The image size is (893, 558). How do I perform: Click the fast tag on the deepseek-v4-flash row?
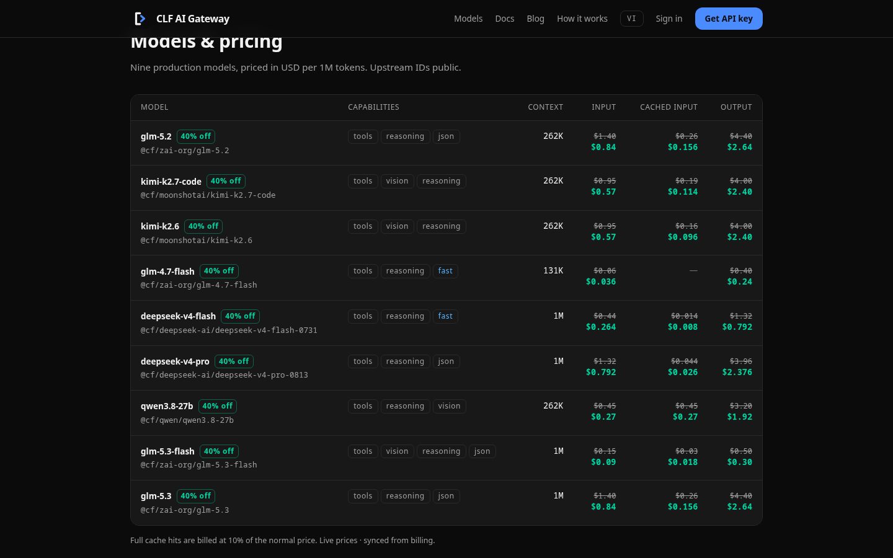click(x=445, y=316)
